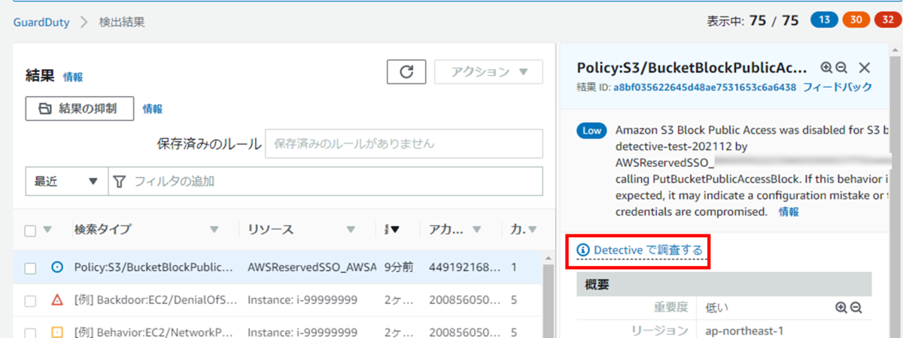Viewport: 903px width, 338px height.
Task: Click Detective で調査する link
Action: pos(649,249)
